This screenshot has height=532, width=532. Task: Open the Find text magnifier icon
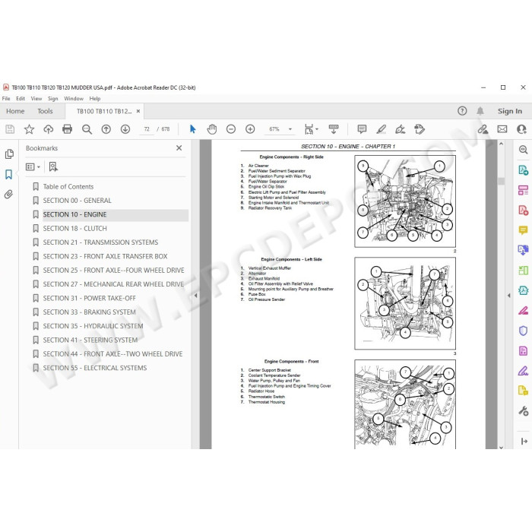coord(87,129)
